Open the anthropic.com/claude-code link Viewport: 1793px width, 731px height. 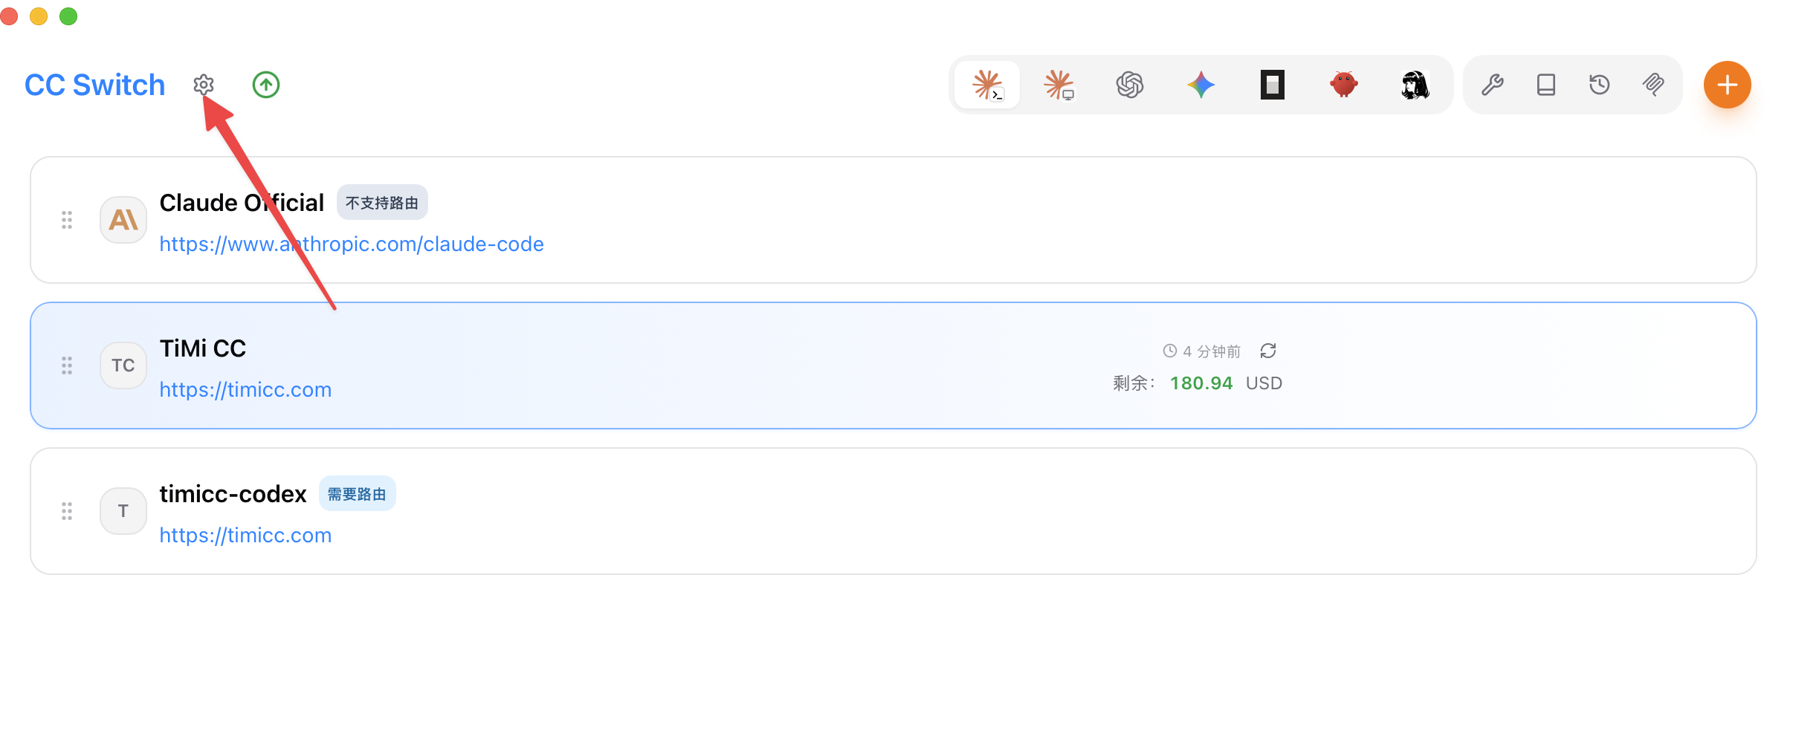pos(352,244)
